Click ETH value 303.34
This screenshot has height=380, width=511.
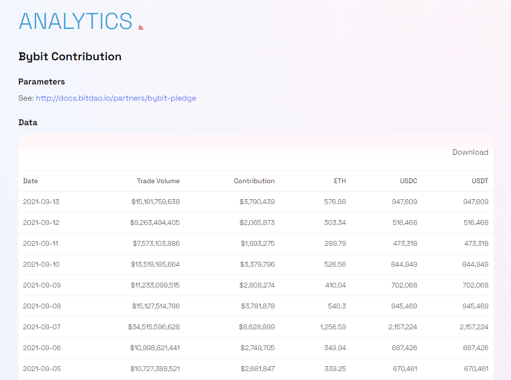click(x=335, y=222)
